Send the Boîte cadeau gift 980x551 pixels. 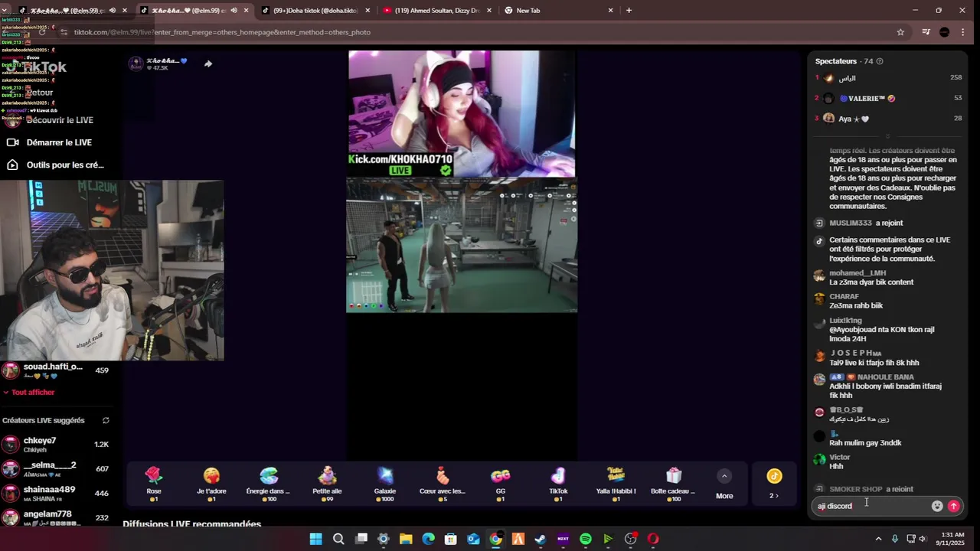click(673, 484)
